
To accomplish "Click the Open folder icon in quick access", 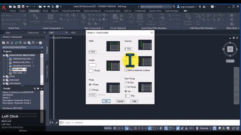I will click(15, 7).
